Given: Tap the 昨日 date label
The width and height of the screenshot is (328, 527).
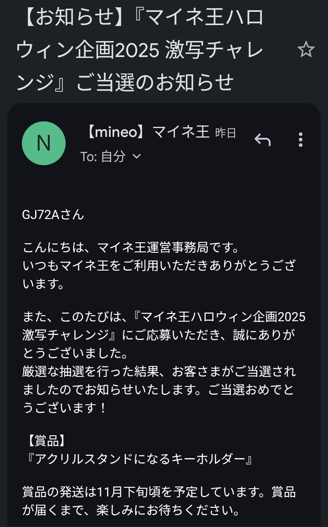Looking at the screenshot, I should (225, 133).
